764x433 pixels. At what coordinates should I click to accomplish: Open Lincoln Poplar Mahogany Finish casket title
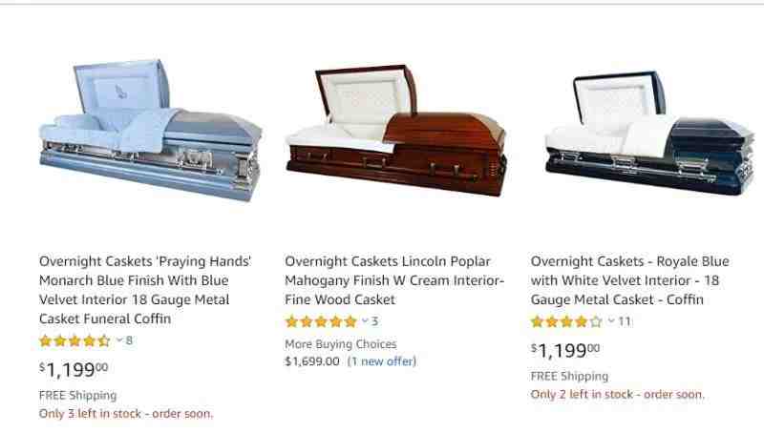394,280
